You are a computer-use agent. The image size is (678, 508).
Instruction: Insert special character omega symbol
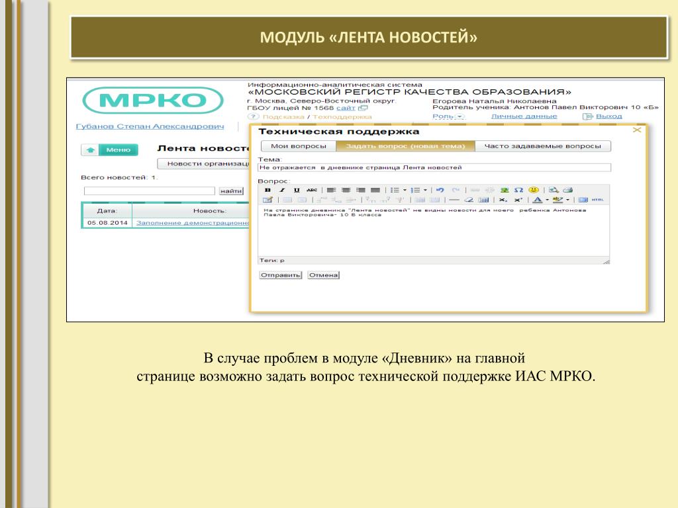519,190
